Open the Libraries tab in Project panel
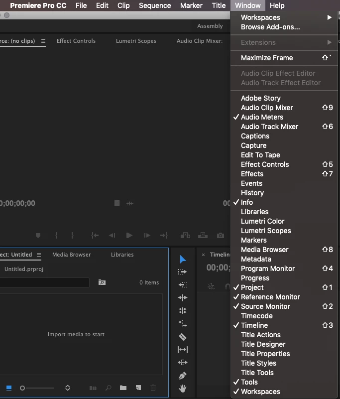 point(122,255)
